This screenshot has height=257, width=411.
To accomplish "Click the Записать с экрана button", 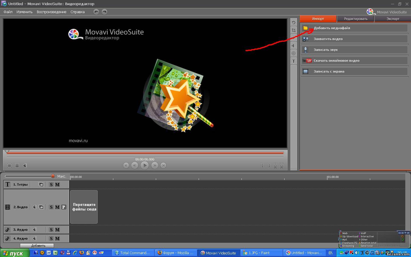I will click(354, 71).
